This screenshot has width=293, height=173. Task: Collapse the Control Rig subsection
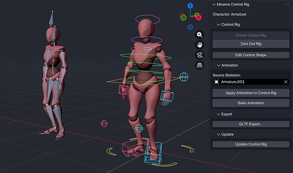pos(218,25)
